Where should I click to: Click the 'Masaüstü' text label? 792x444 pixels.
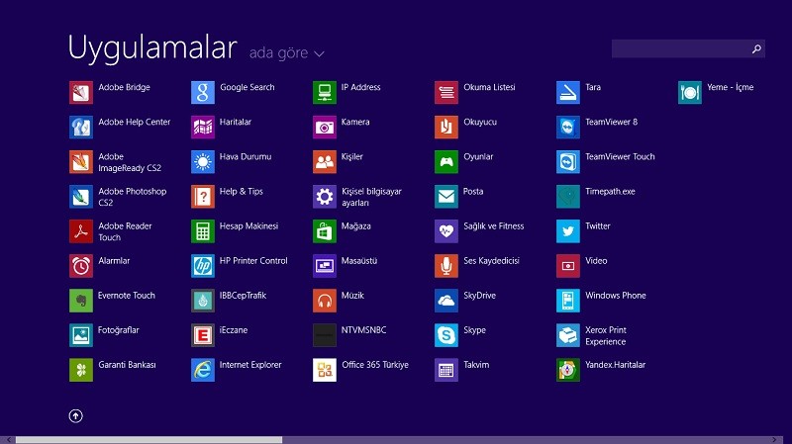click(x=358, y=261)
